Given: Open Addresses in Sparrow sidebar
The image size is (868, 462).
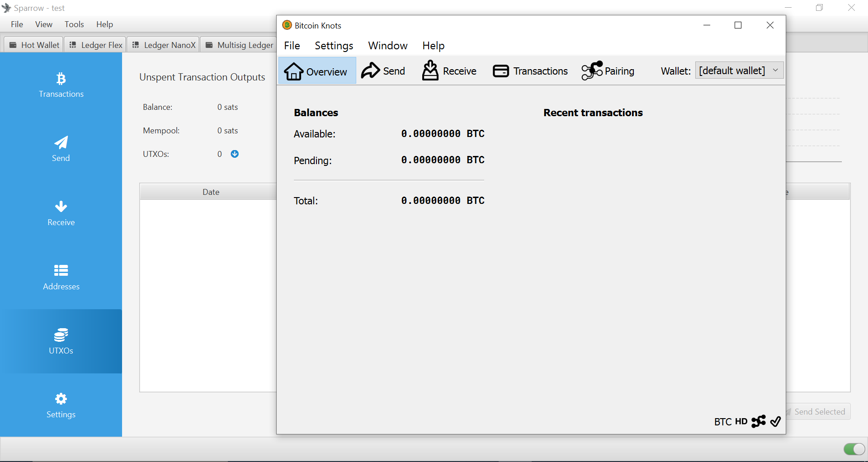Looking at the screenshot, I should click(x=61, y=278).
